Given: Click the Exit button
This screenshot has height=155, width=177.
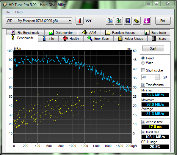Looking at the screenshot, I should 163,21.
